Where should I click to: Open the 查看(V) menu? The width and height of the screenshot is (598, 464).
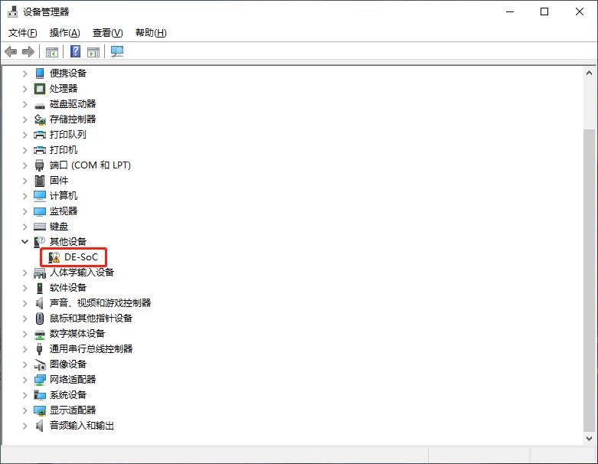click(x=107, y=33)
